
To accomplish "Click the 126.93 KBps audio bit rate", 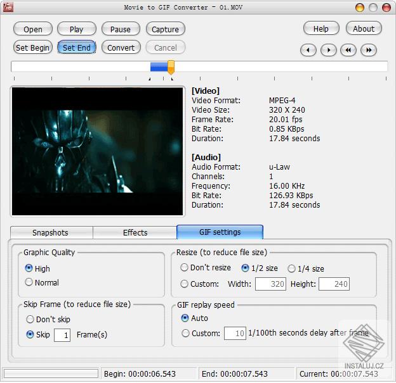I will click(291, 195).
